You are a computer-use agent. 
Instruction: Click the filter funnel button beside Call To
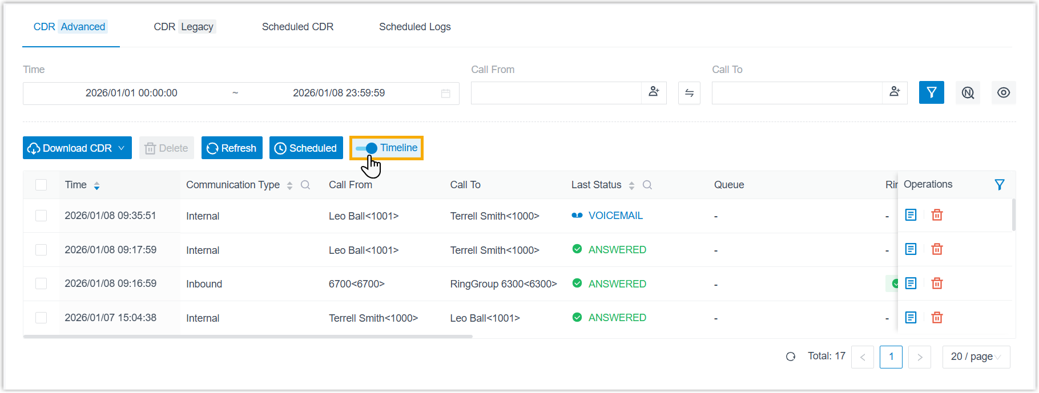(931, 92)
